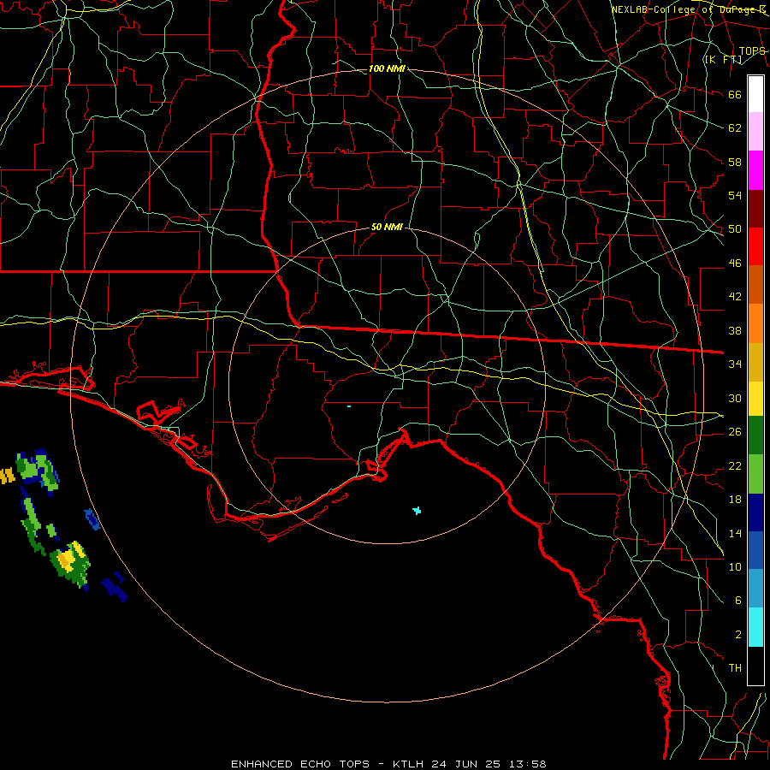Pick the dark maroon scale swatch
Screen dimensions: 770x770
tap(755, 209)
